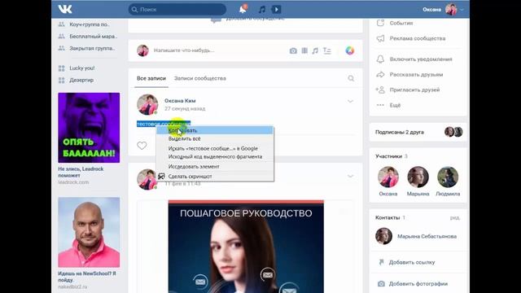This screenshot has width=521, height=293.
Task: Open the colorful poster circle icon
Action: coord(349,50)
